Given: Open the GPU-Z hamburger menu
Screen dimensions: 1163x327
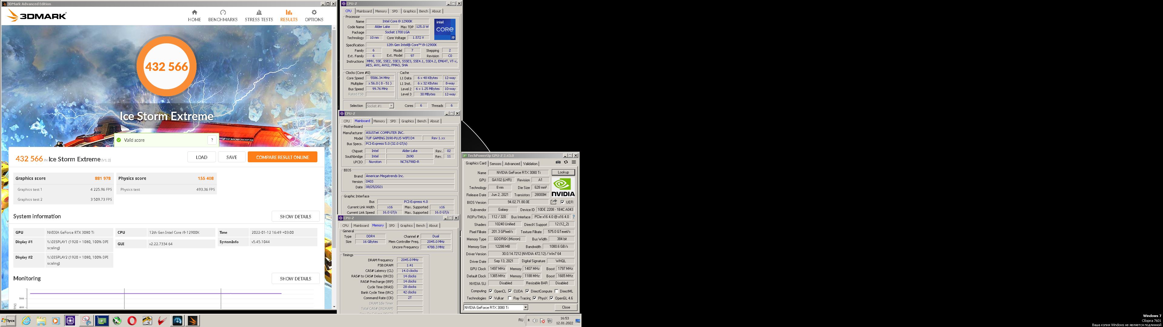Looking at the screenshot, I should click(574, 162).
